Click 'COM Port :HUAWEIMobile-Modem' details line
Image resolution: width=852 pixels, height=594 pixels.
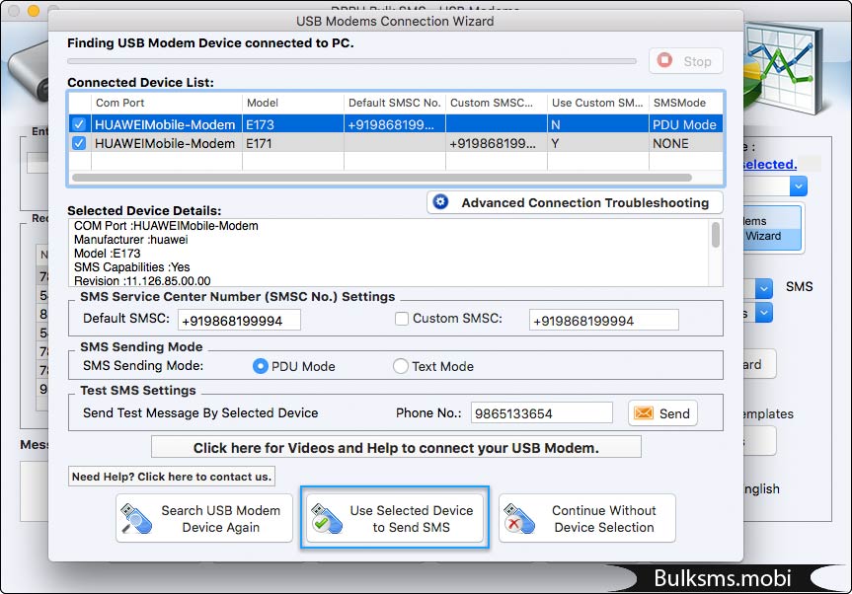[x=166, y=226]
